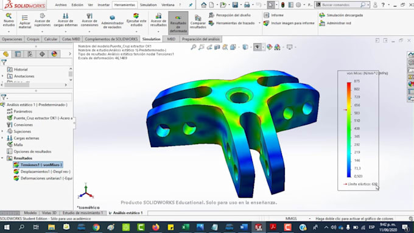This screenshot has width=414, height=233.
Task: Expand the Anotaciones tree node
Action: [2, 76]
